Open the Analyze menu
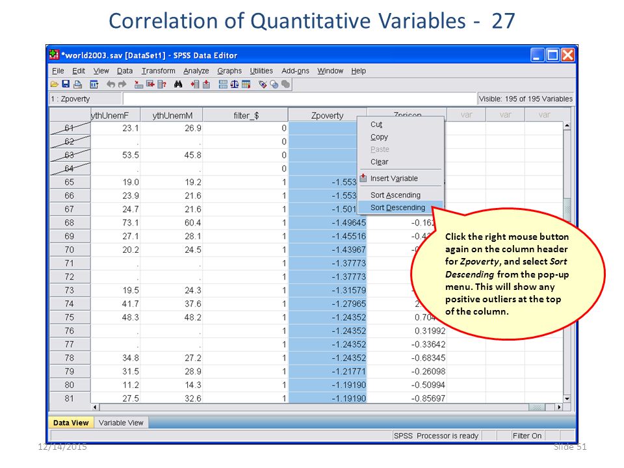Viewport: 624px width, 468px height. click(x=196, y=71)
